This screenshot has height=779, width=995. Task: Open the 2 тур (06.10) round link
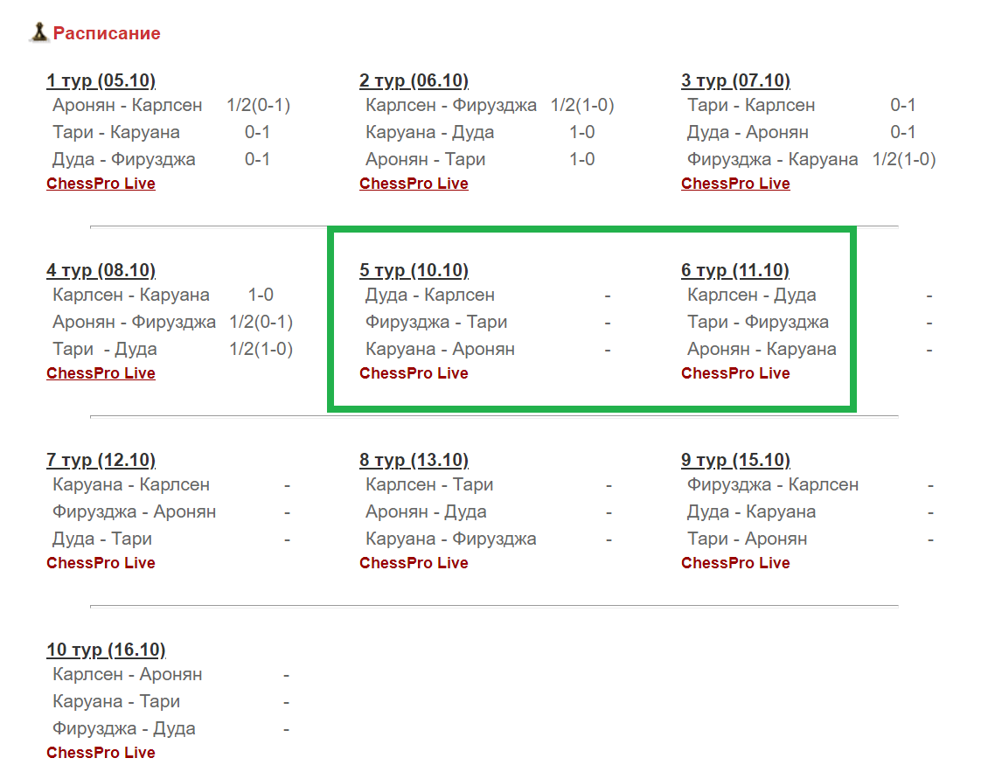point(414,81)
